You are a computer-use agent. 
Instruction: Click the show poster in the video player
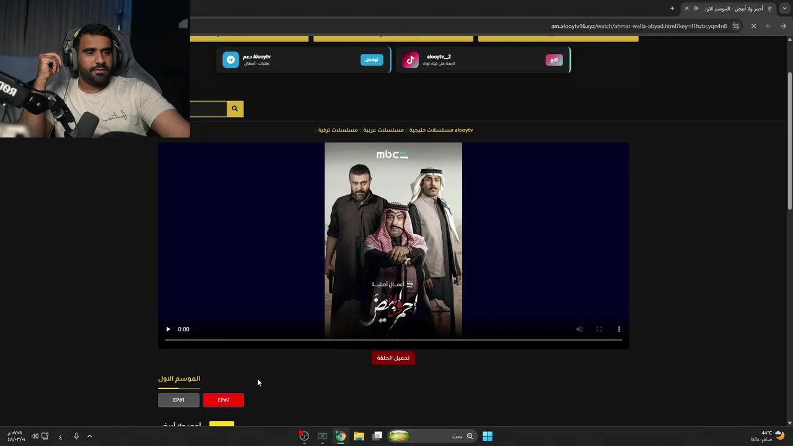pyautogui.click(x=393, y=240)
